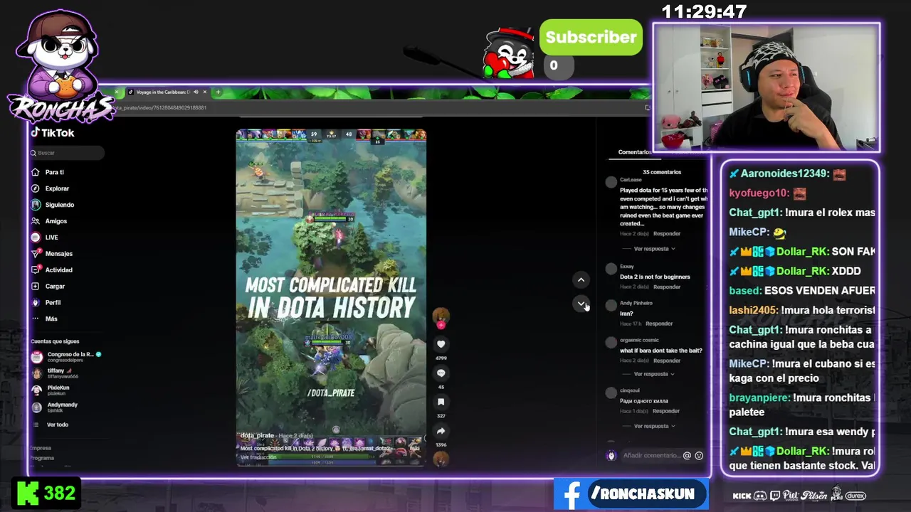The height and width of the screenshot is (512, 911).
Task: Click the '35 comentarios' count text
Action: [662, 172]
